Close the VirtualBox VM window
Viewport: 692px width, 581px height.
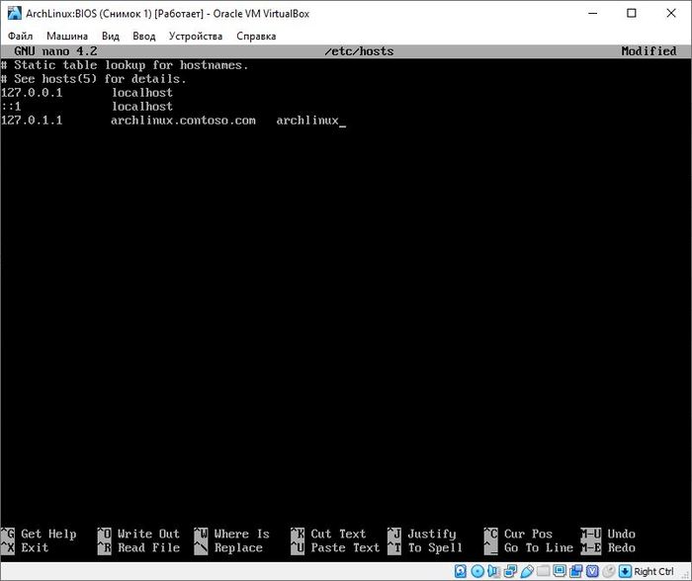click(671, 13)
